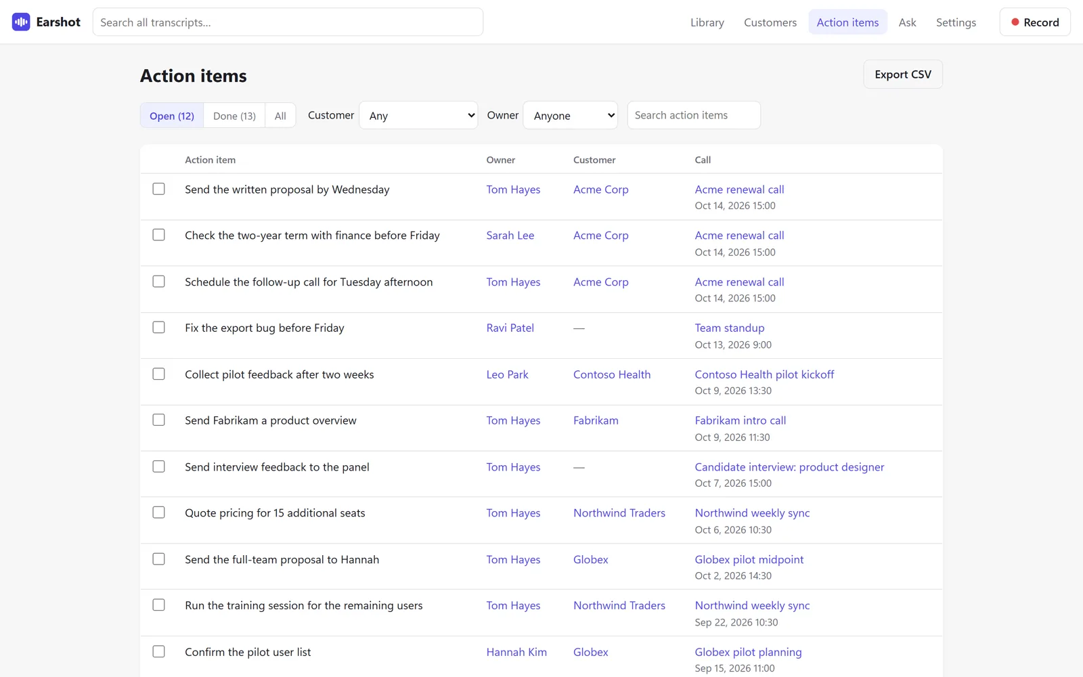Click the Earshot logo icon

pyautogui.click(x=21, y=22)
